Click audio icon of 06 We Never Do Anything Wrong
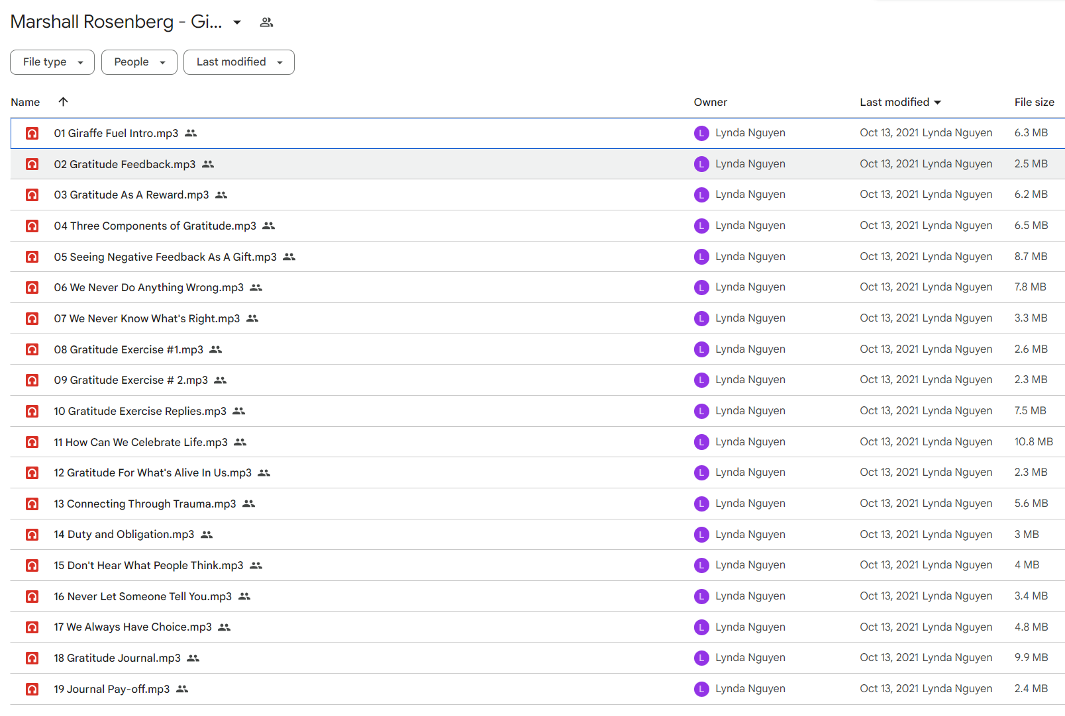The height and width of the screenshot is (716, 1065). coord(32,287)
